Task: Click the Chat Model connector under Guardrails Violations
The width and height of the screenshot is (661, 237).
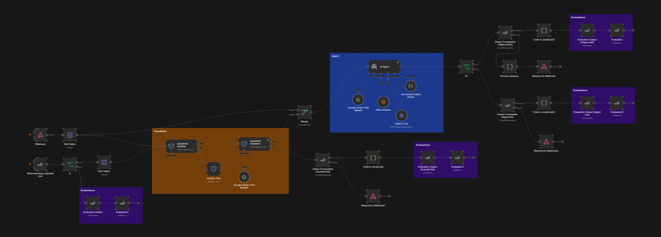Action: [244, 152]
